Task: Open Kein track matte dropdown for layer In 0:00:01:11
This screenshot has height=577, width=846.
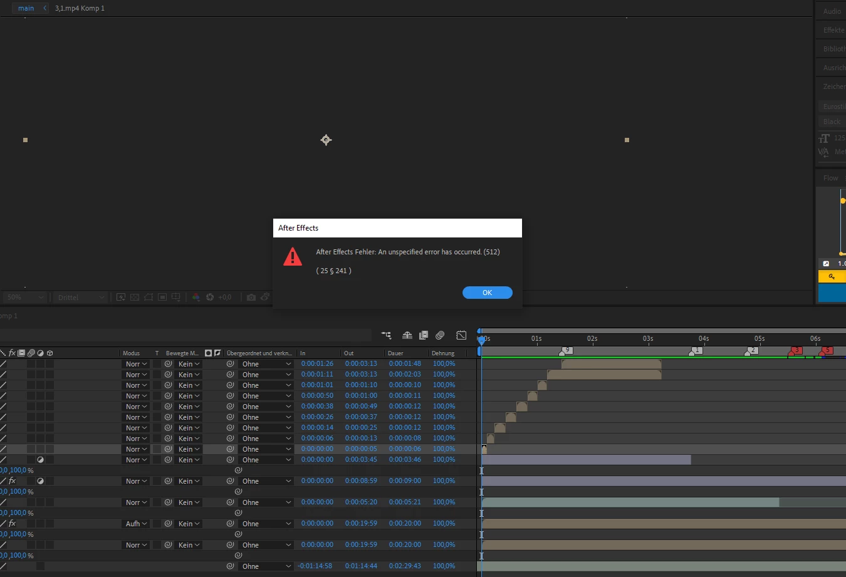Action: (189, 375)
